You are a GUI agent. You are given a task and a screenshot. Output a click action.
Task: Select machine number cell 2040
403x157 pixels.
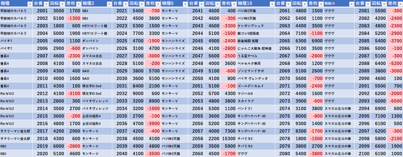coord(120,154)
